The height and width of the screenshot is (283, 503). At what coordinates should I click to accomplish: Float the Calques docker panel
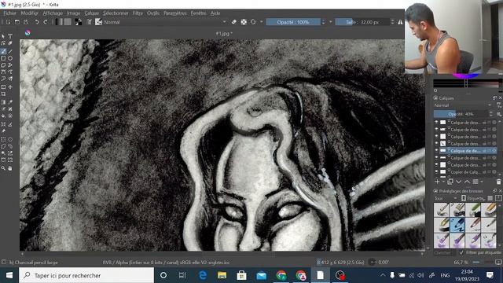tap(494, 97)
